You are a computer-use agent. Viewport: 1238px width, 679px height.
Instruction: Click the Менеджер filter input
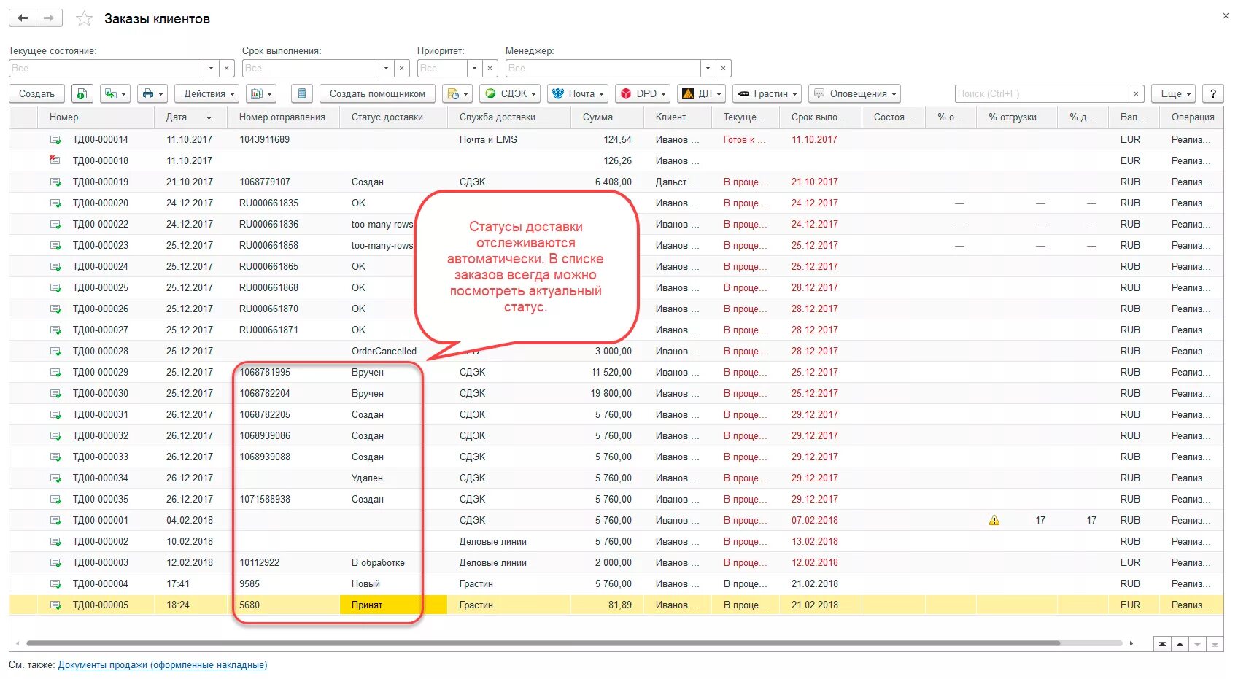[x=603, y=68]
